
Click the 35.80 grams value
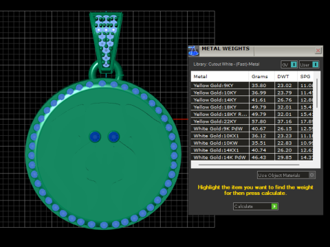(258, 86)
